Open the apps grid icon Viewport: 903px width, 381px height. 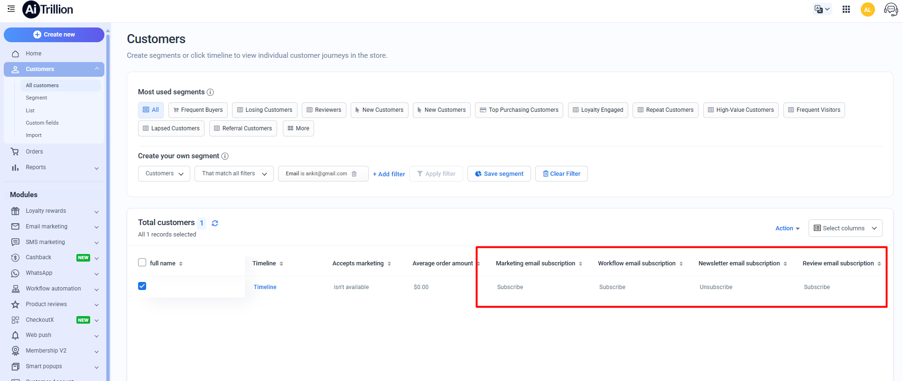click(x=846, y=9)
